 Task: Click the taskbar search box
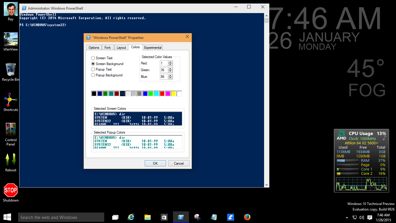point(61,217)
